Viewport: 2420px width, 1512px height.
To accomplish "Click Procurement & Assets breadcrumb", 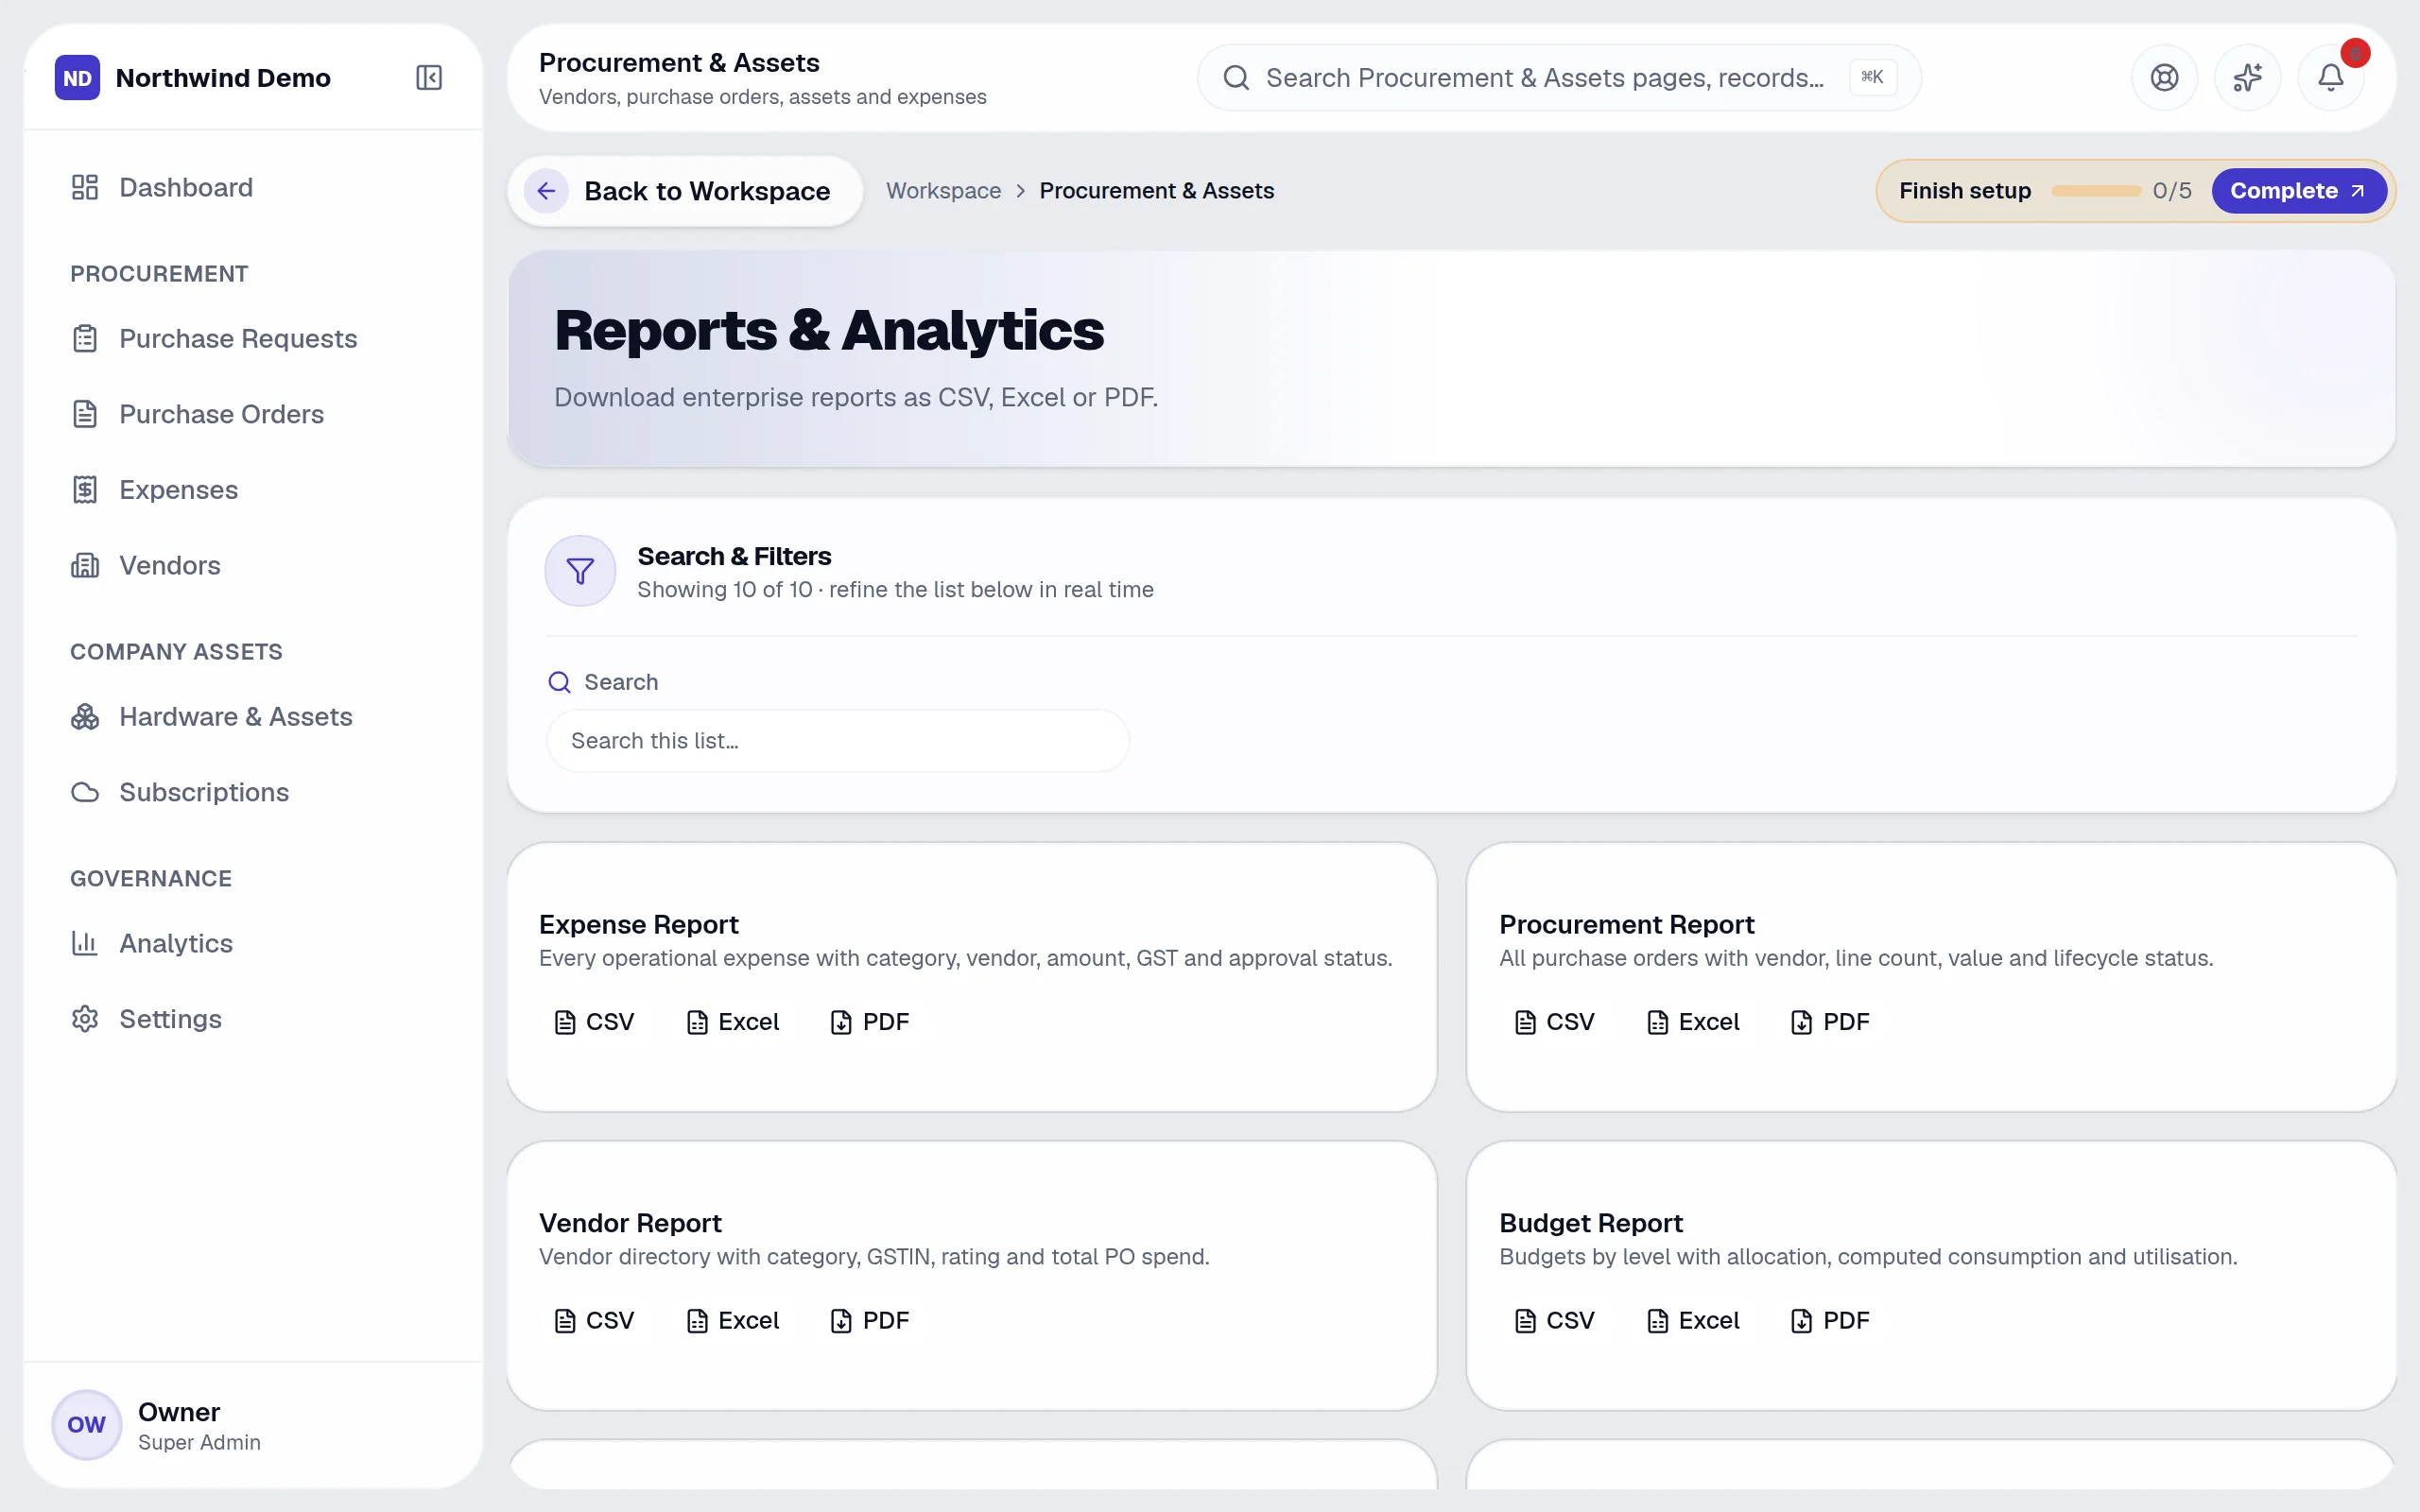I will pos(1156,191).
